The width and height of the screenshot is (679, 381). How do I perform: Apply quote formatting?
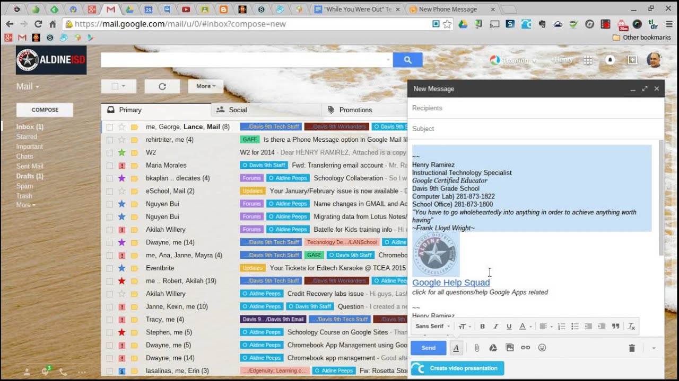pos(615,326)
